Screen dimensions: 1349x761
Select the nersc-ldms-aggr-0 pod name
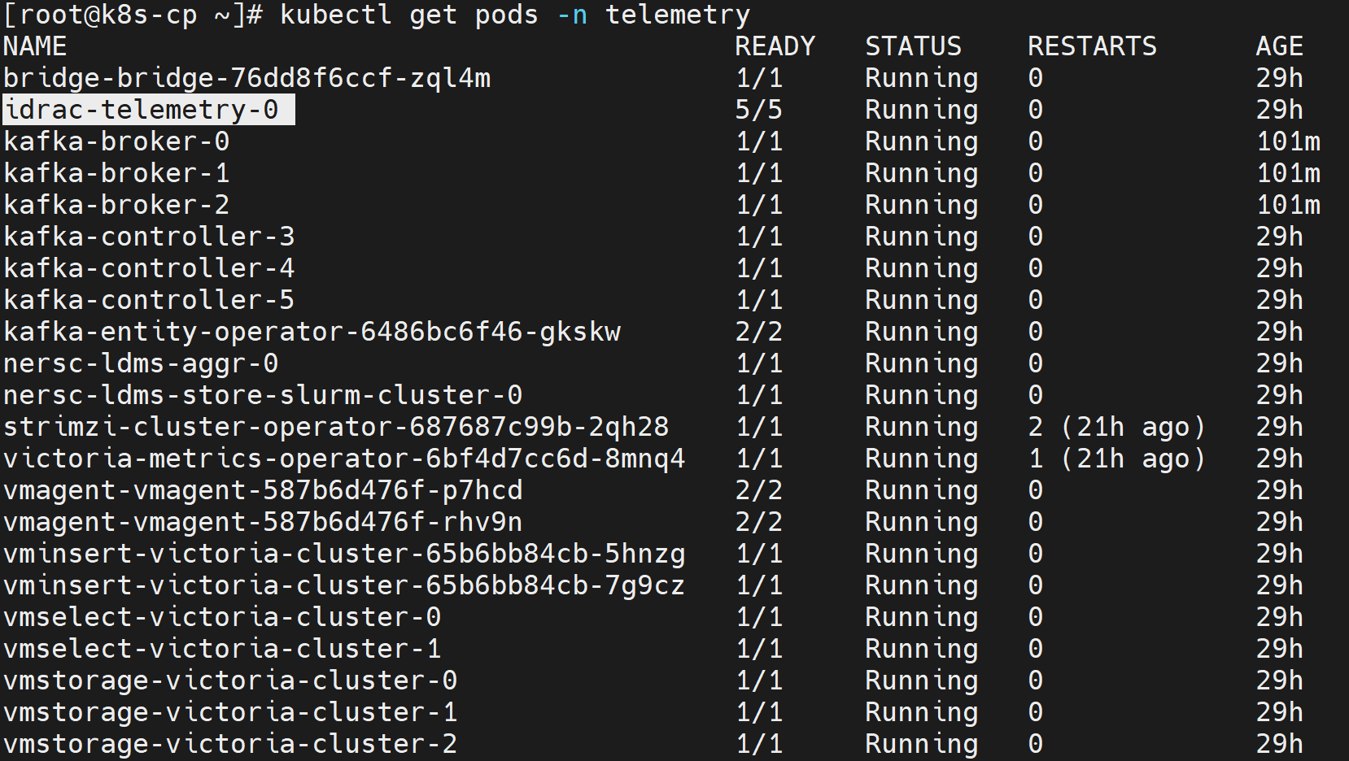pyautogui.click(x=142, y=363)
